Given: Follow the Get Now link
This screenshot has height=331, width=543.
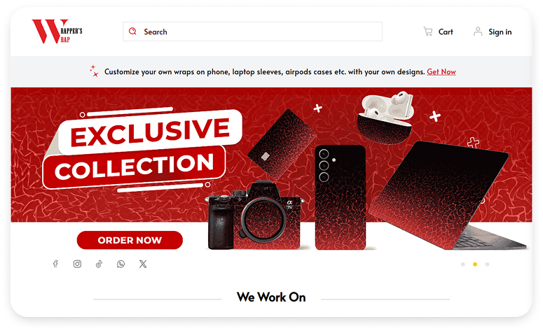Looking at the screenshot, I should (441, 71).
